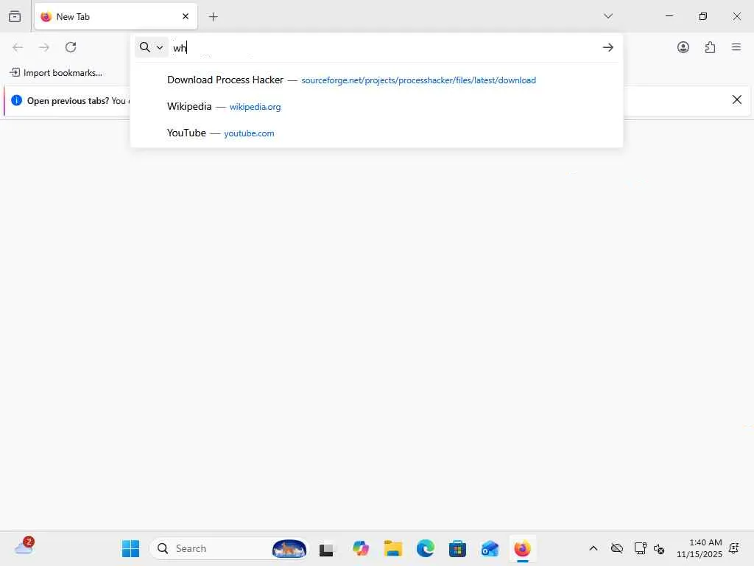Open a new tab with plus button
Viewport: 754px width, 566px height.
tap(213, 17)
